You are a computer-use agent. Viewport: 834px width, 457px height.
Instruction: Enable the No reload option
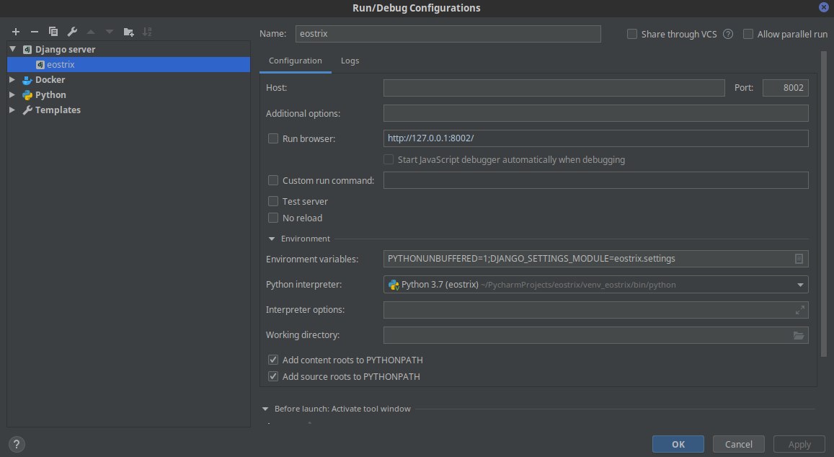273,218
